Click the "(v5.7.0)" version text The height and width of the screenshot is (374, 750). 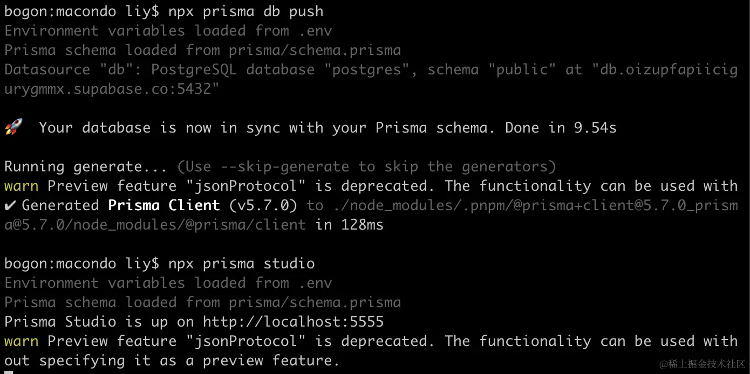click(263, 205)
